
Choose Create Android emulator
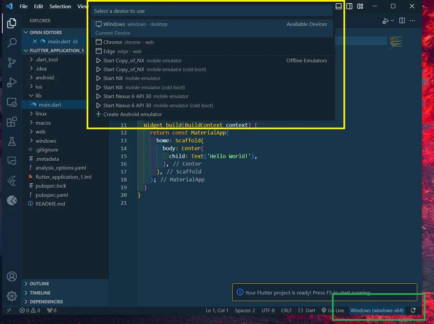212,114
